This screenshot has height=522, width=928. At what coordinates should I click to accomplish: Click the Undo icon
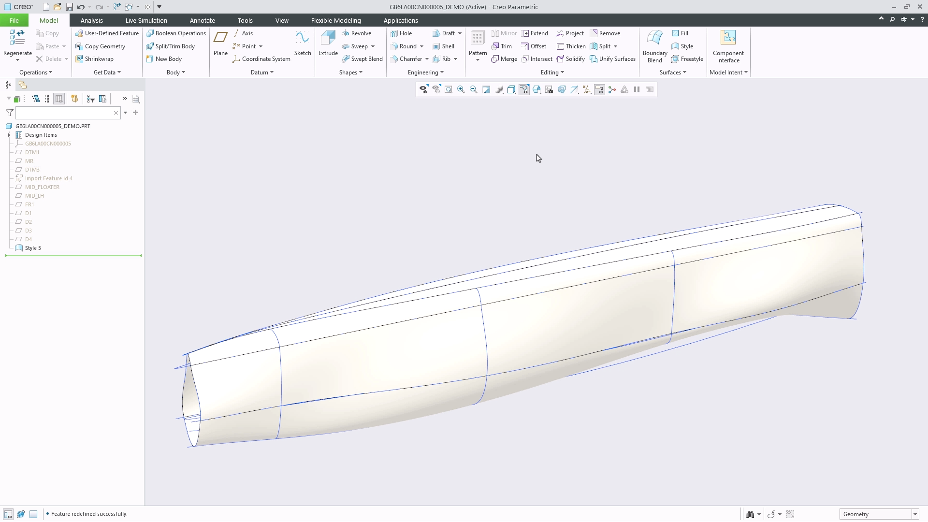click(81, 7)
